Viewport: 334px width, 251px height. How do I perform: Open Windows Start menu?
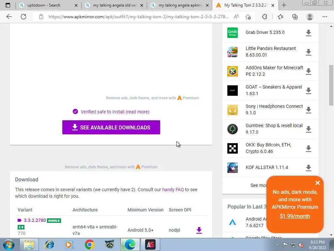9,244
